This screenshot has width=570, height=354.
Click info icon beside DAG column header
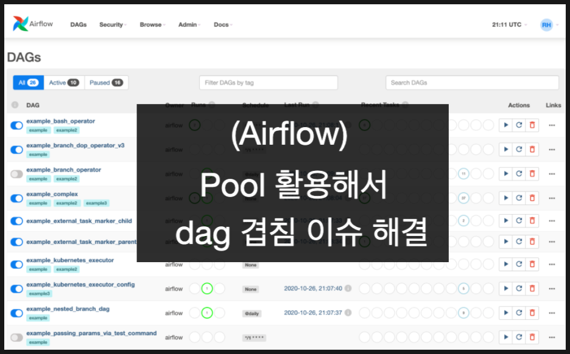coord(15,105)
